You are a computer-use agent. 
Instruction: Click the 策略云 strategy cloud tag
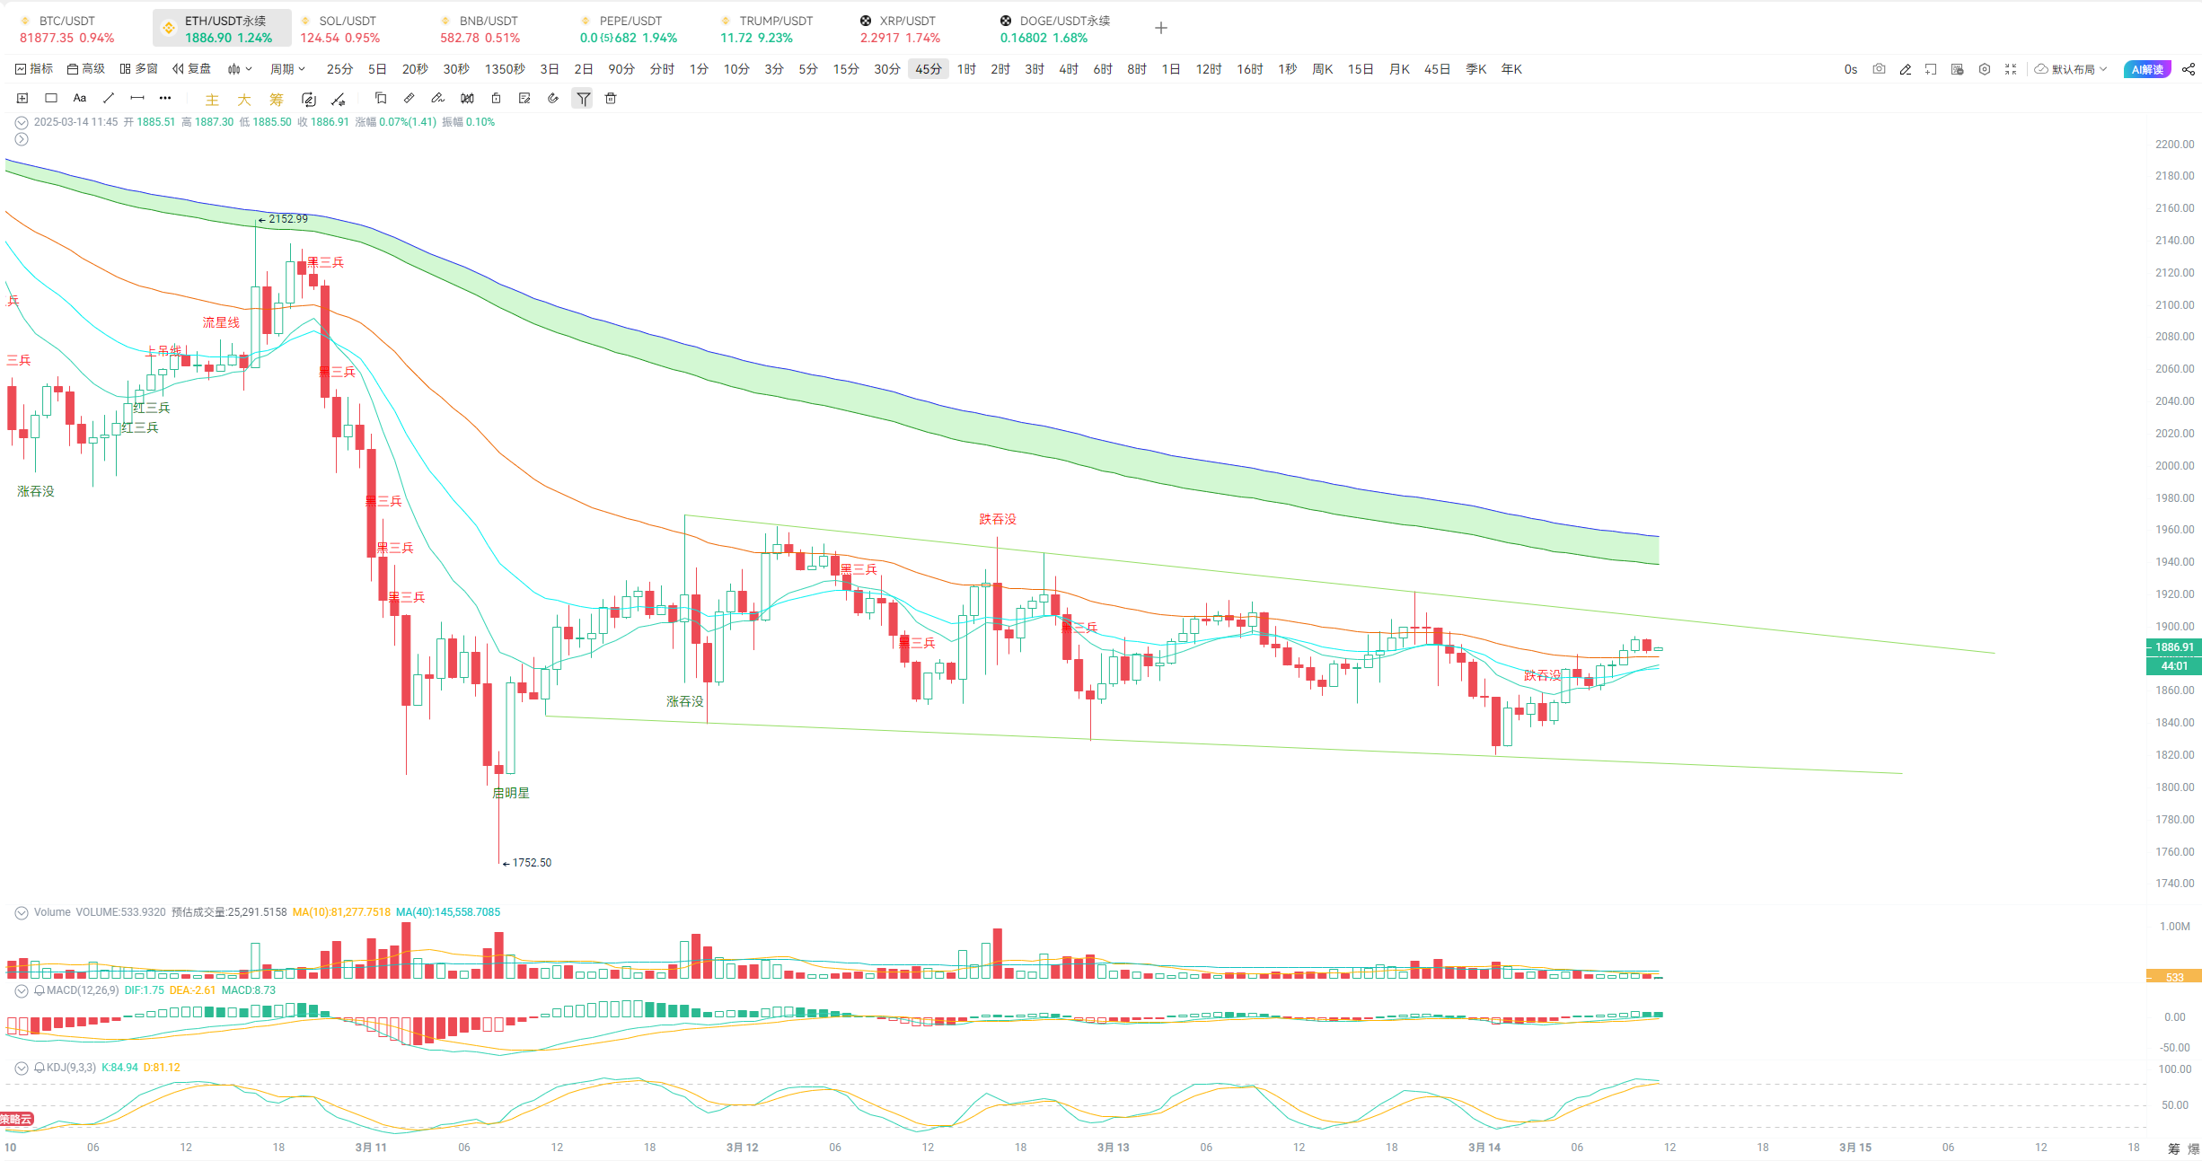(16, 1119)
